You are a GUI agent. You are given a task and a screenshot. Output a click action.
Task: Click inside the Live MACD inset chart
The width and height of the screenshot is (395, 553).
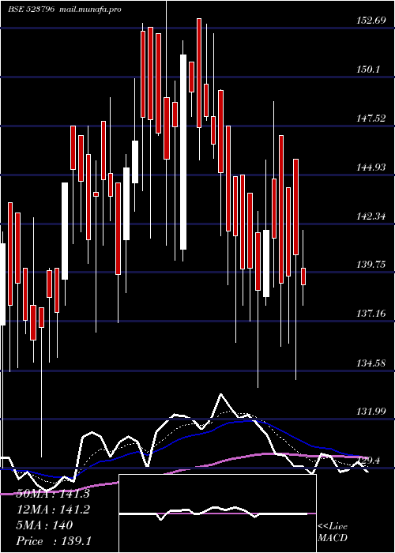pos(217,513)
